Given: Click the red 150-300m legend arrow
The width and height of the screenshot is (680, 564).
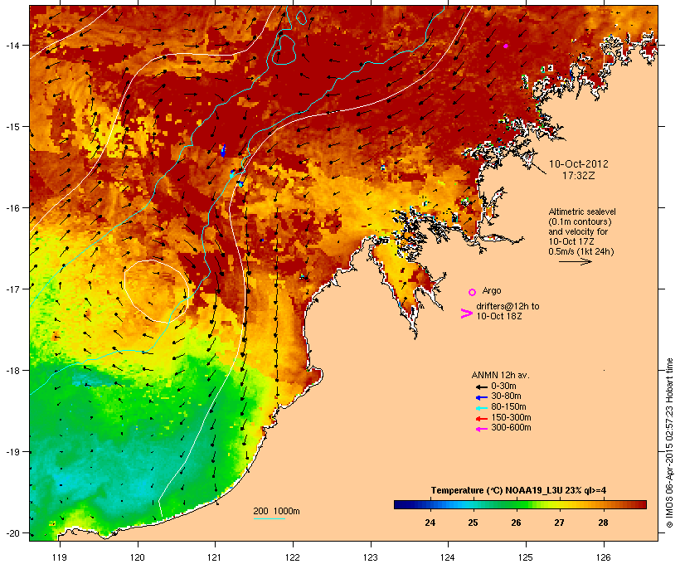Looking at the screenshot, I should tap(481, 419).
